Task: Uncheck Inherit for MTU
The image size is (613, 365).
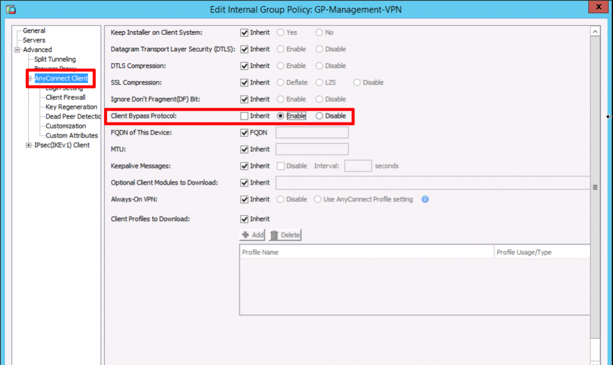Action: [x=244, y=149]
